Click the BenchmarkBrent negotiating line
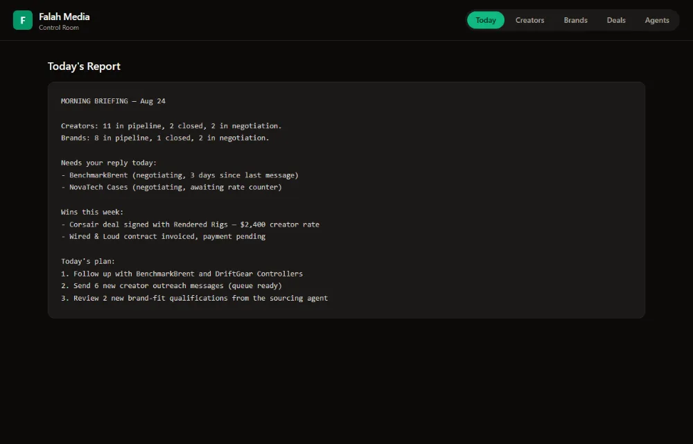This screenshot has height=444, width=693. (x=179, y=175)
